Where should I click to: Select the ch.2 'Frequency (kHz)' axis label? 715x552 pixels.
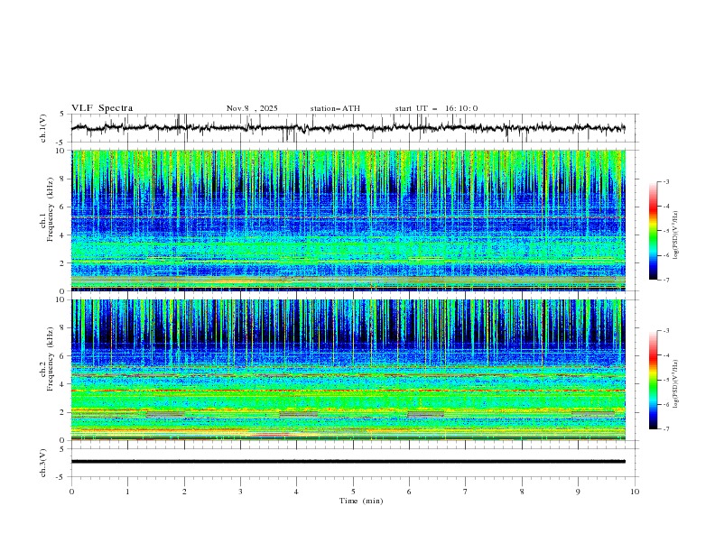click(x=51, y=358)
